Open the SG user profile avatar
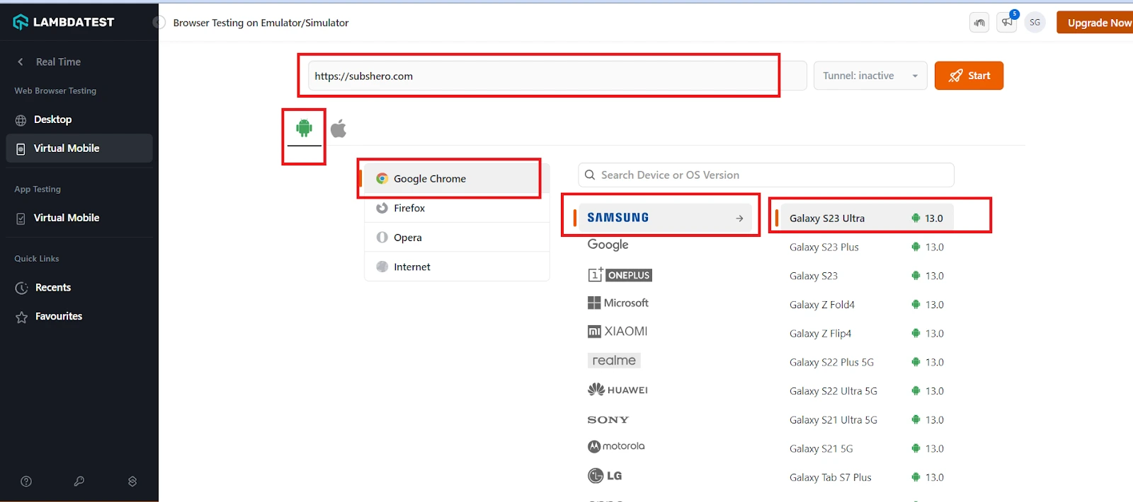The height and width of the screenshot is (502, 1133). click(1035, 23)
